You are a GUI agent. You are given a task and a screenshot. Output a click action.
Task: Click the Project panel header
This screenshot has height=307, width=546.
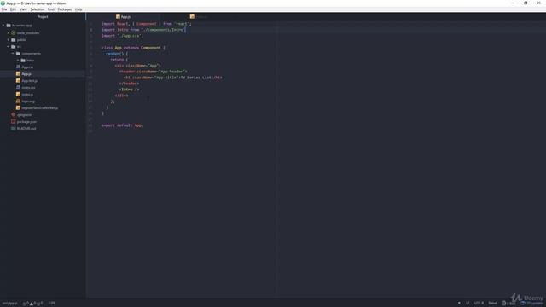click(43, 17)
